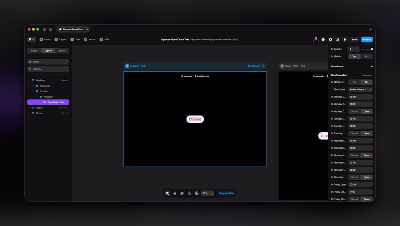Choose the select cursor tool

167,193
